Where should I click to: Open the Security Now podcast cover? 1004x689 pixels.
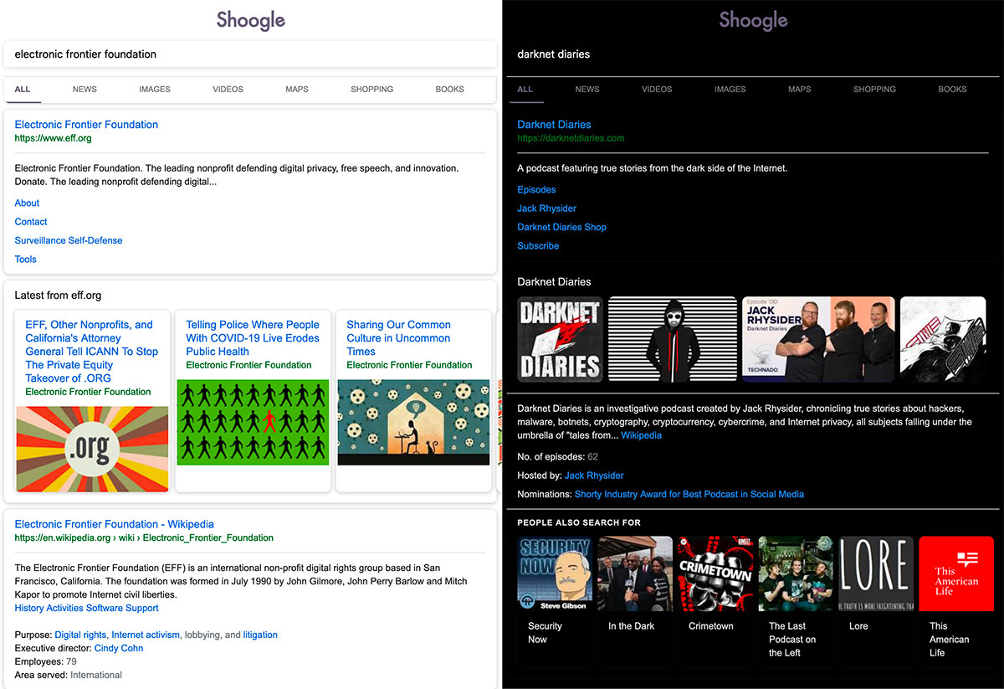[554, 573]
